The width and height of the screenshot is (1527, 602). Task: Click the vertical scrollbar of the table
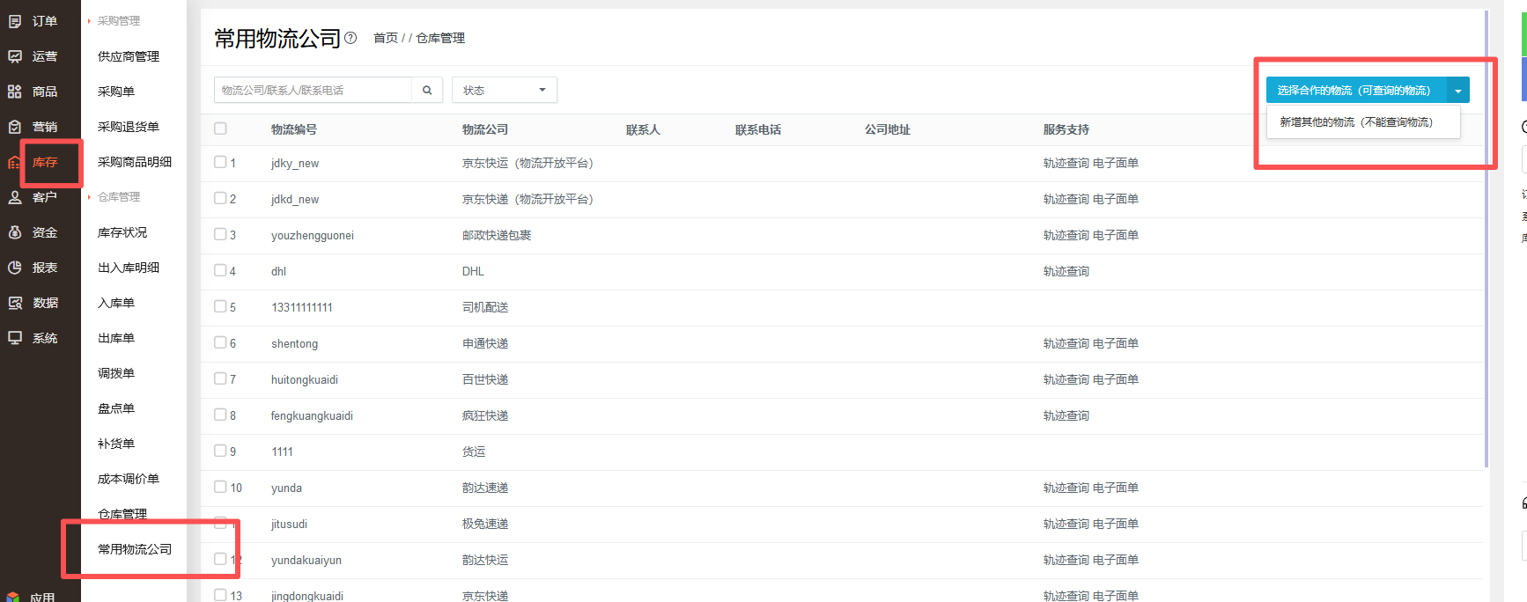point(1486,238)
